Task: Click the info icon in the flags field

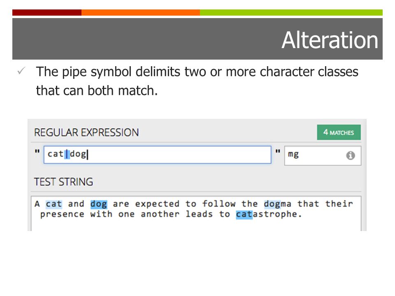Action: [351, 155]
